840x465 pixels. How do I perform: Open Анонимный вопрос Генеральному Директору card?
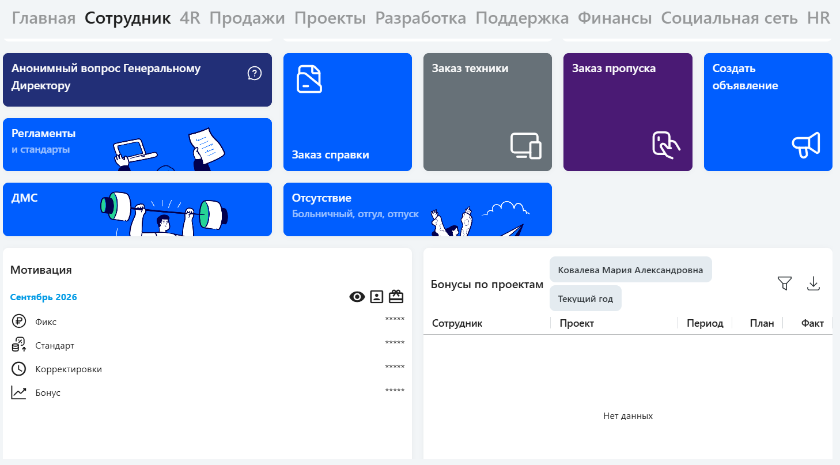[x=137, y=80]
